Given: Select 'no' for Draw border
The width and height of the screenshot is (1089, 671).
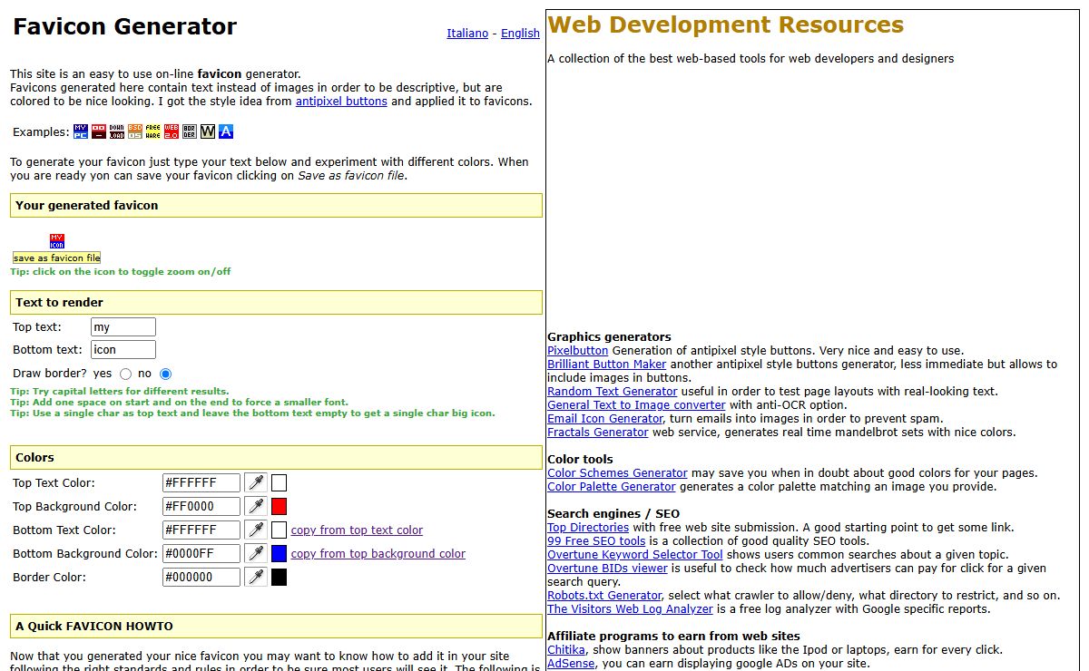Looking at the screenshot, I should tap(165, 374).
